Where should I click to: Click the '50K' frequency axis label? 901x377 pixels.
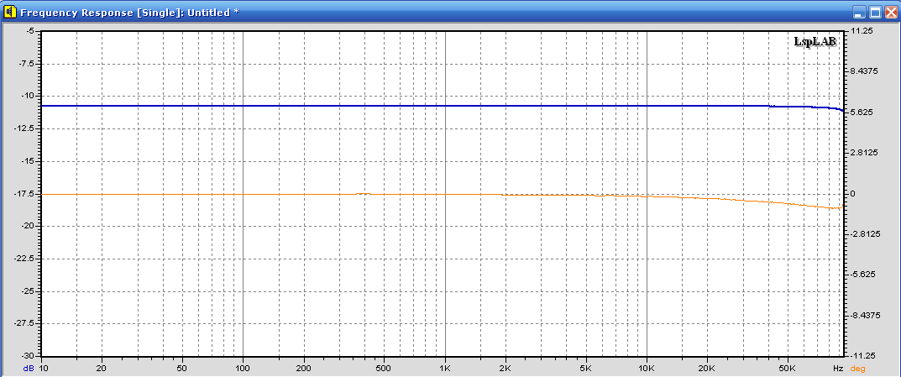coord(788,369)
